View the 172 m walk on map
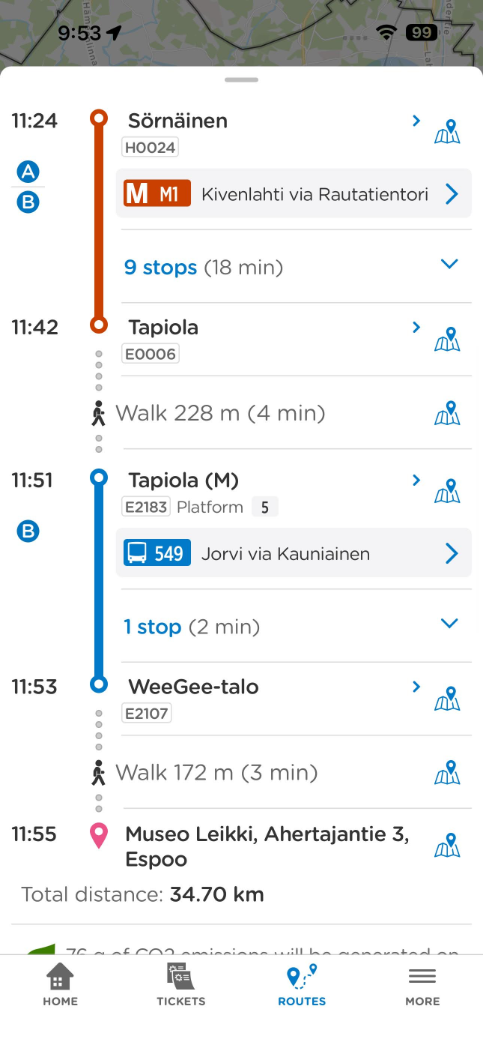Screen dimensions: 483x1048 click(447, 772)
